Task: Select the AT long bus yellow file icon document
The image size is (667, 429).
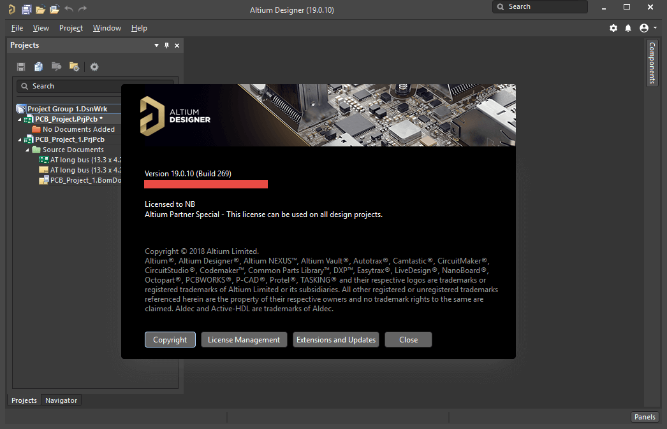Action: (80, 170)
